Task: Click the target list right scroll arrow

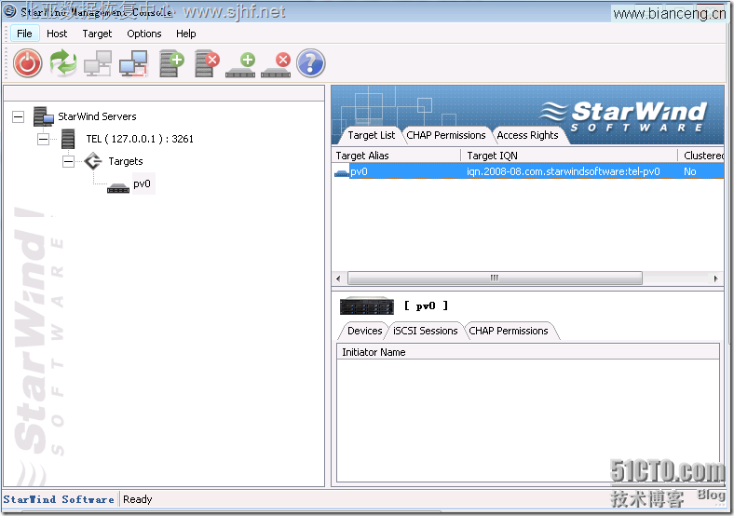Action: (x=715, y=278)
